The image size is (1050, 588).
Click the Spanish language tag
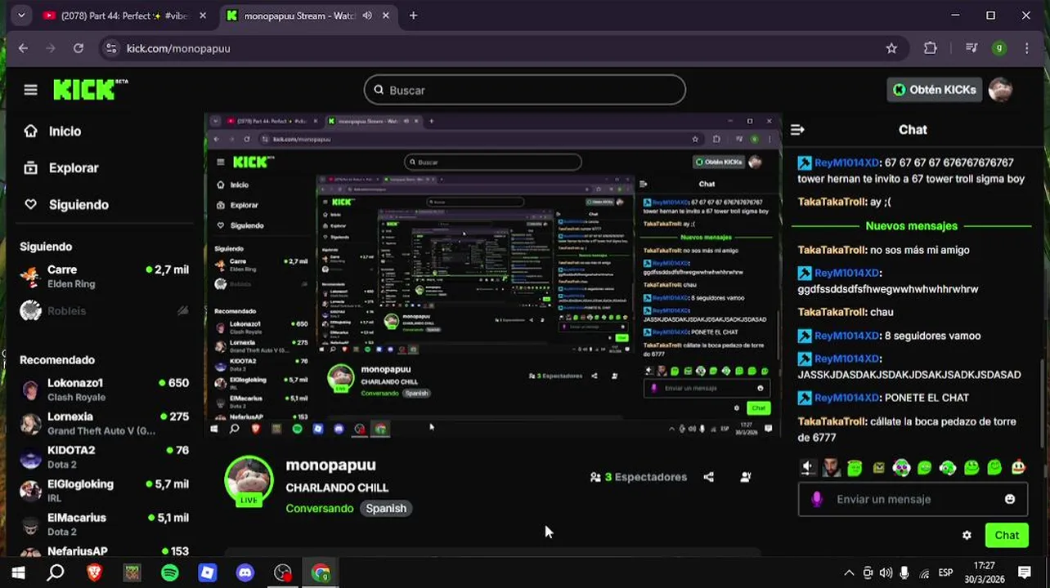click(x=386, y=508)
